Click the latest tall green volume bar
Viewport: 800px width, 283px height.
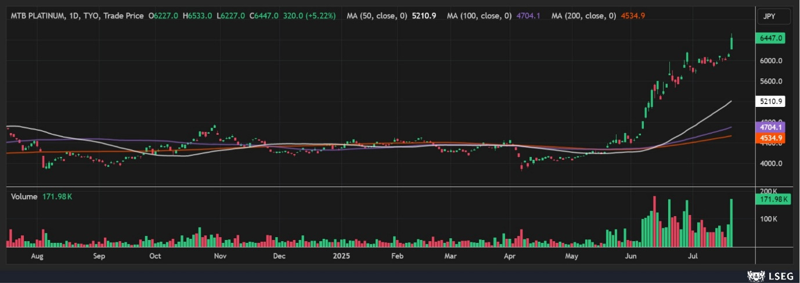point(731,223)
